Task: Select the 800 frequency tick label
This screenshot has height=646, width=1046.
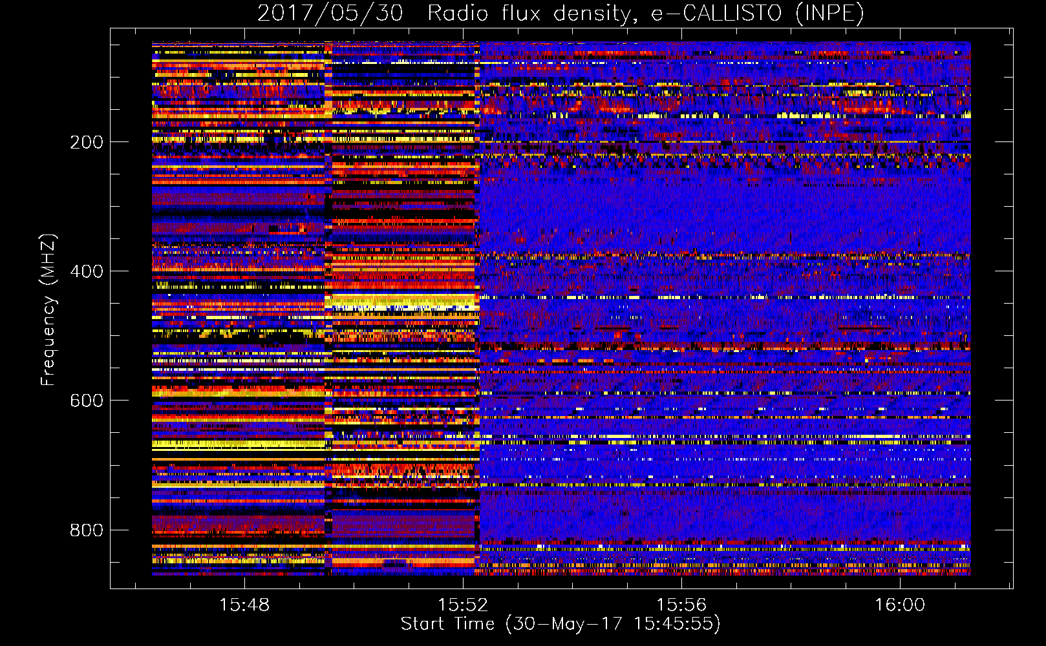Action: 87,530
